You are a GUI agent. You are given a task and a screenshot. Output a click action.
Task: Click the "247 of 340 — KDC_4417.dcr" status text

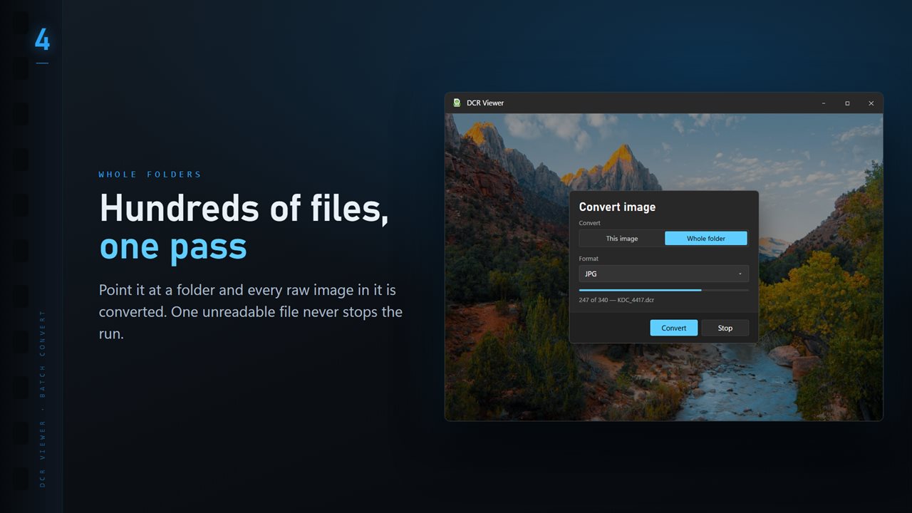tap(617, 300)
